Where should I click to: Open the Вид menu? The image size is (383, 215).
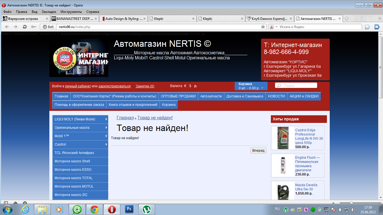(x=34, y=12)
